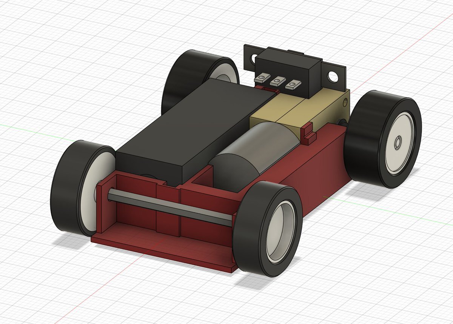This screenshot has height=324, width=453.
Task: Select the center axle hole on rear-right hub
Action: (397, 143)
